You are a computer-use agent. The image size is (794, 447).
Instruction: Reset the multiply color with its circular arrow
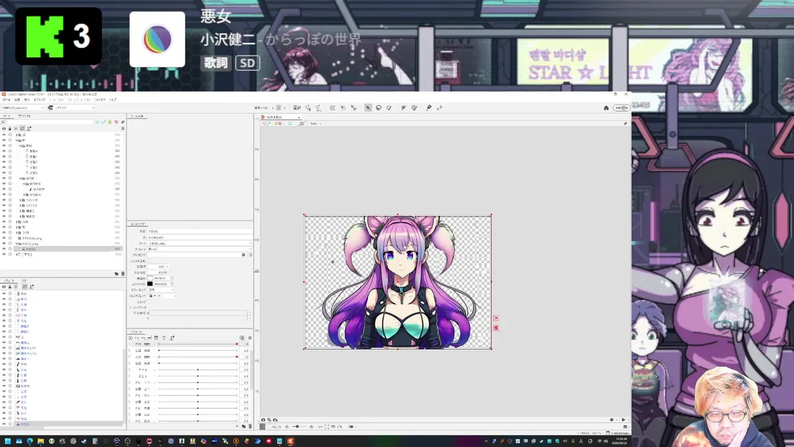(x=172, y=278)
